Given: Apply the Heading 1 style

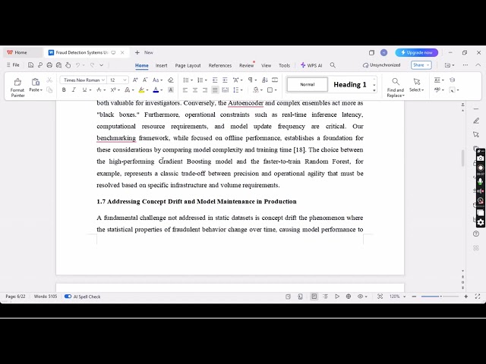Looking at the screenshot, I should tap(350, 84).
